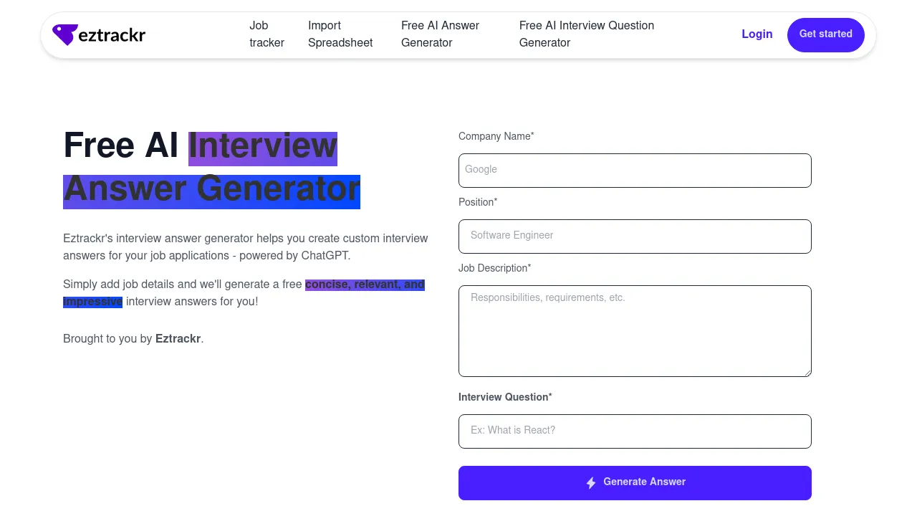
Task: Follow the Eztrackr link in the description
Action: click(178, 338)
